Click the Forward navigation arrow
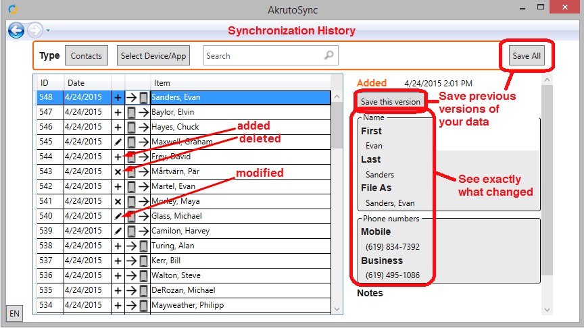This screenshot has width=584, height=328. (x=34, y=30)
